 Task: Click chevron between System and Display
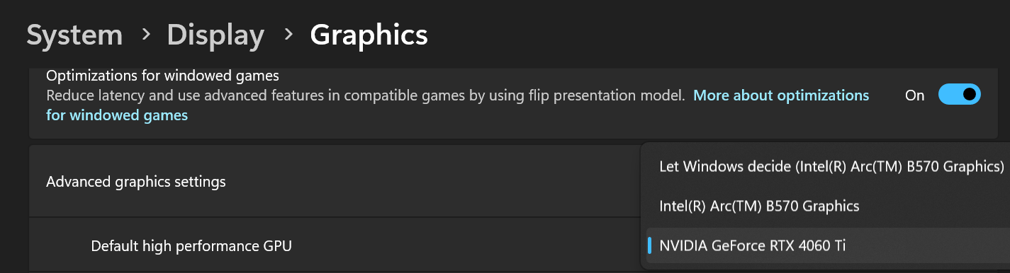[145, 35]
